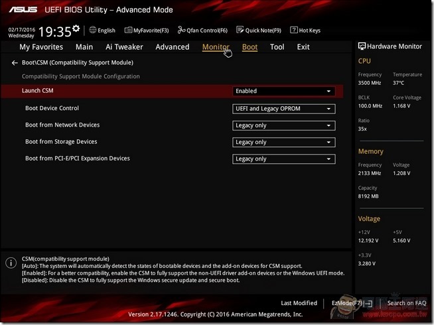Open the Boot Device Control dropdown
Image resolution: width=434 pixels, height=325 pixels.
pyautogui.click(x=284, y=109)
